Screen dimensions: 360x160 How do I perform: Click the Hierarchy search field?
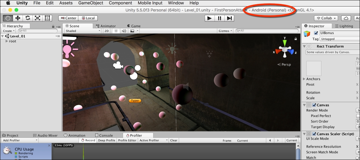coord(38,31)
